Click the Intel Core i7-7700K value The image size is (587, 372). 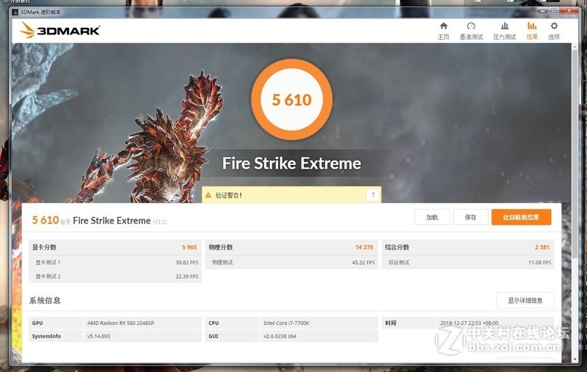pos(286,323)
